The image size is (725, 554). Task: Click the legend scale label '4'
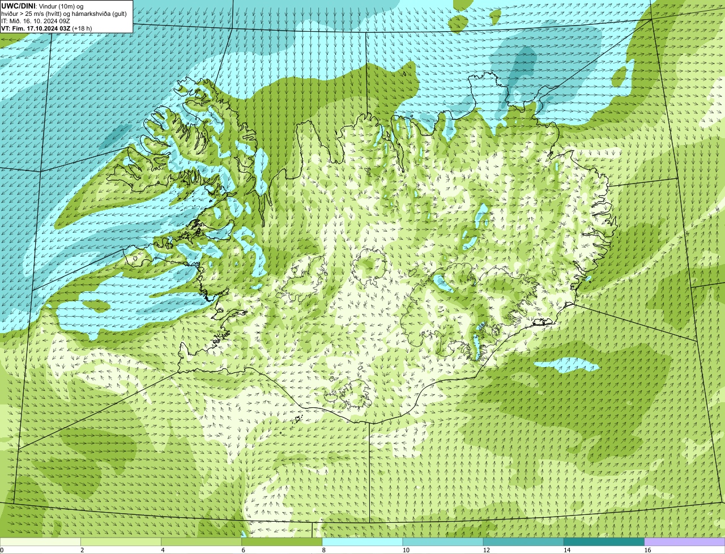coord(163,550)
